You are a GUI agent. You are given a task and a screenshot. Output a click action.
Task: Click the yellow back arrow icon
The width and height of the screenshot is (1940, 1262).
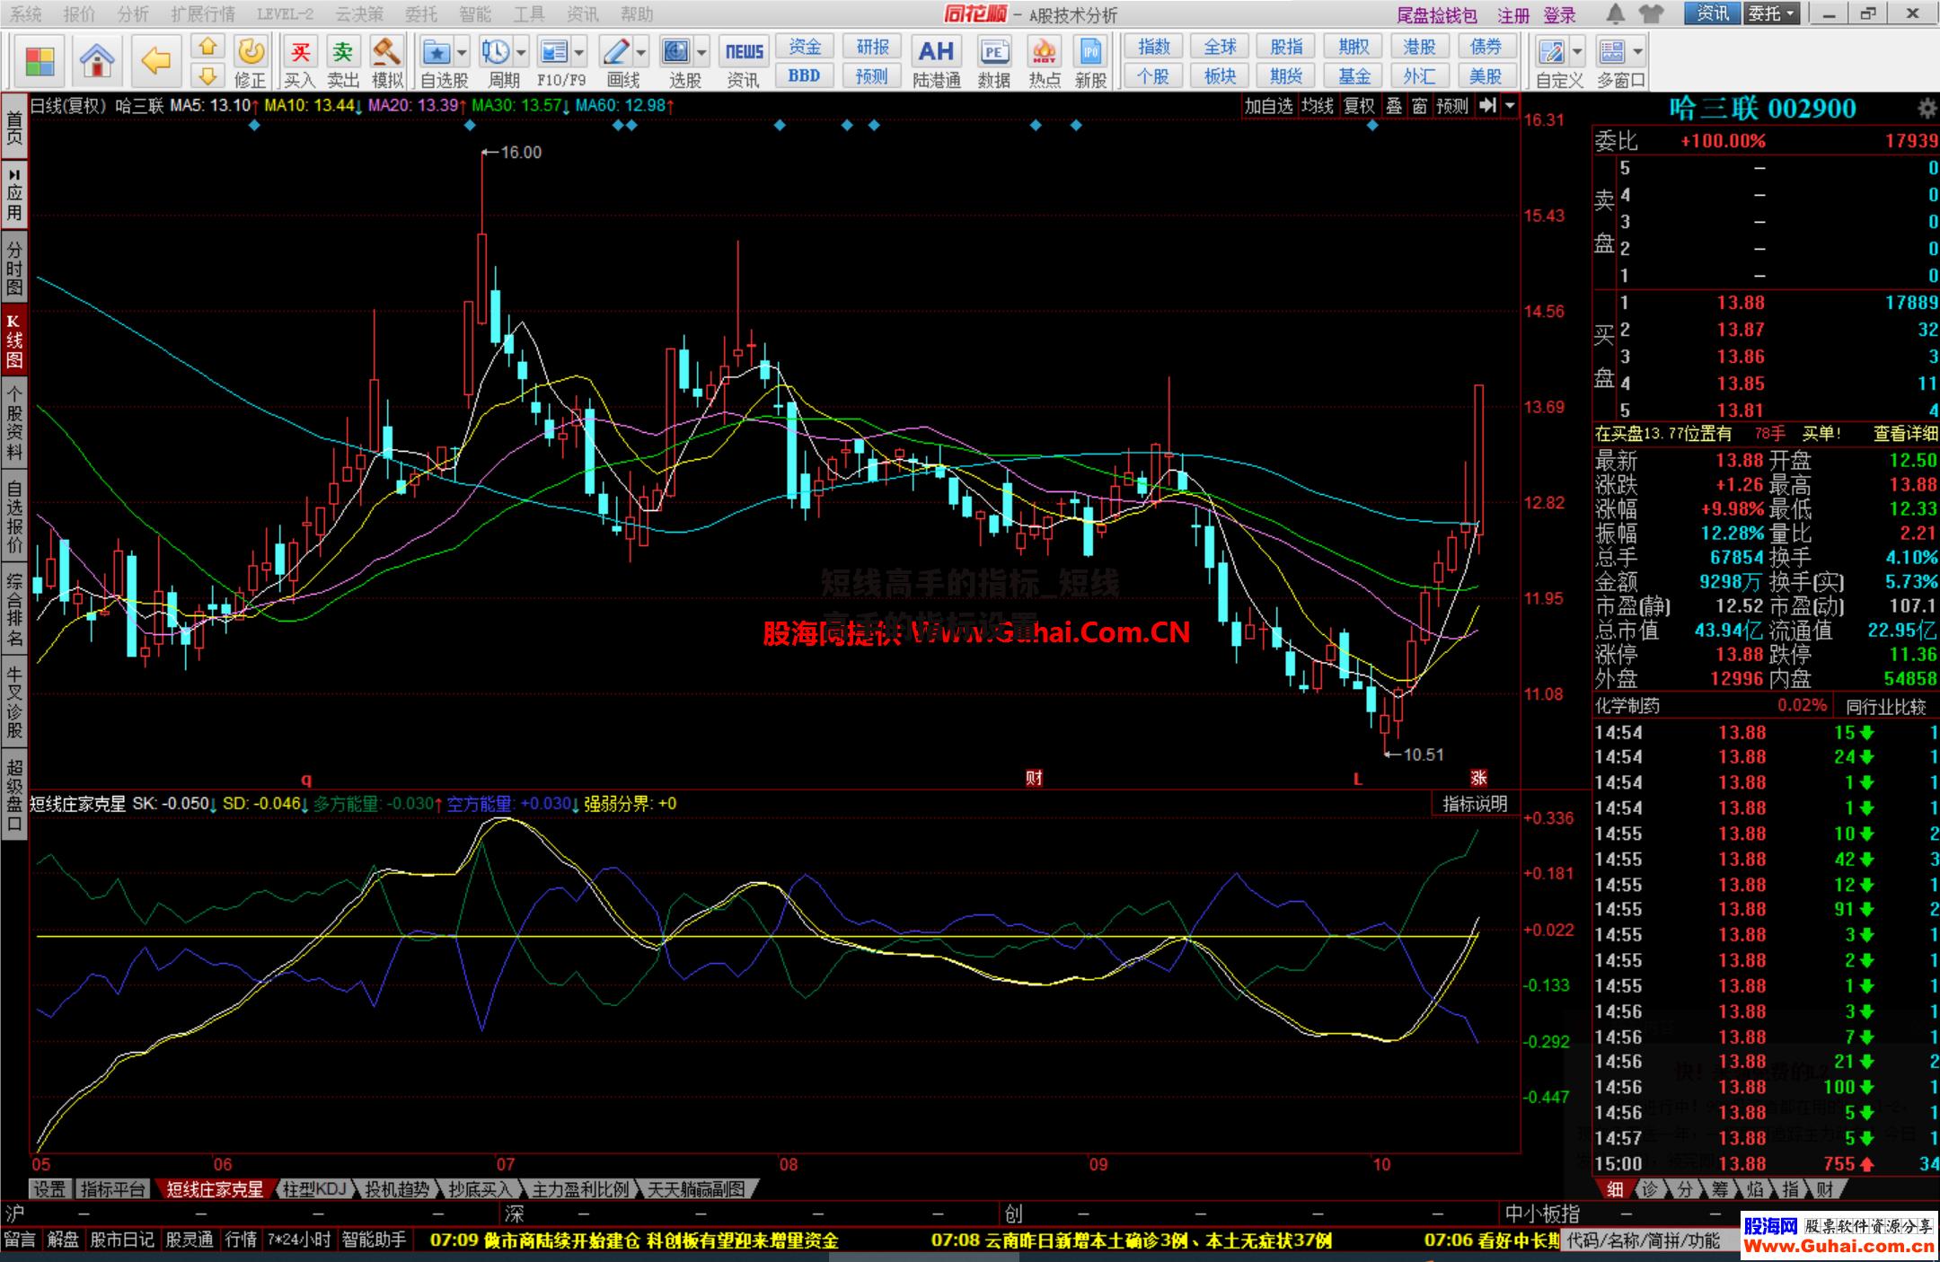point(155,61)
